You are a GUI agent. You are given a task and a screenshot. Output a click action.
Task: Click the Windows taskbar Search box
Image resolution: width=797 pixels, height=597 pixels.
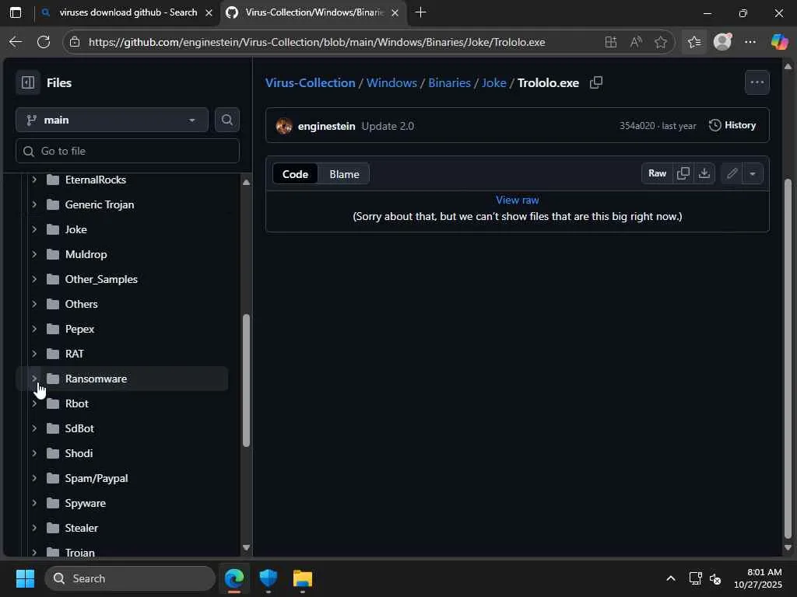(130, 578)
